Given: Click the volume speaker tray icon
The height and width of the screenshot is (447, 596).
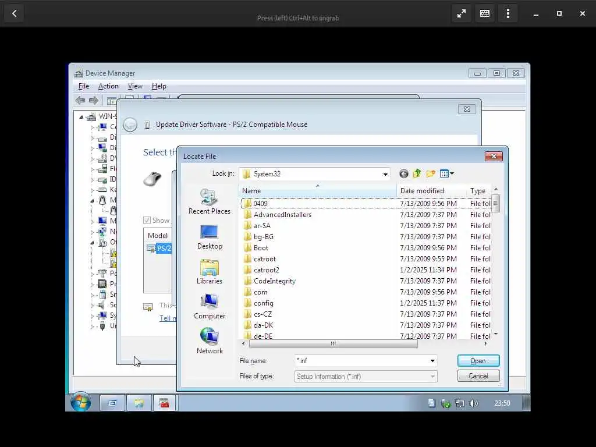Looking at the screenshot, I should coord(474,403).
